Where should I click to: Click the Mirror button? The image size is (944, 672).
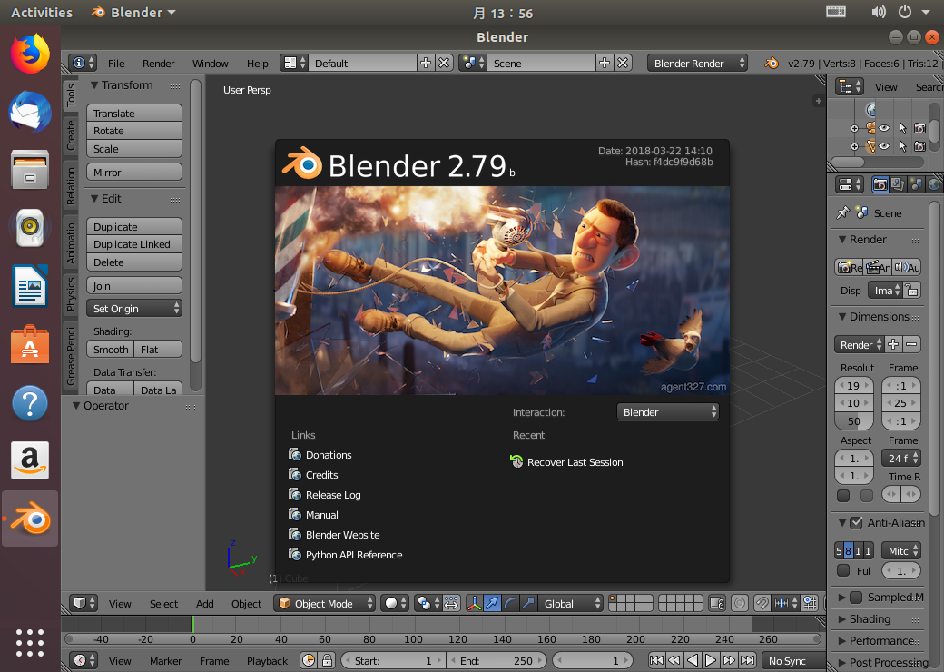coord(133,173)
